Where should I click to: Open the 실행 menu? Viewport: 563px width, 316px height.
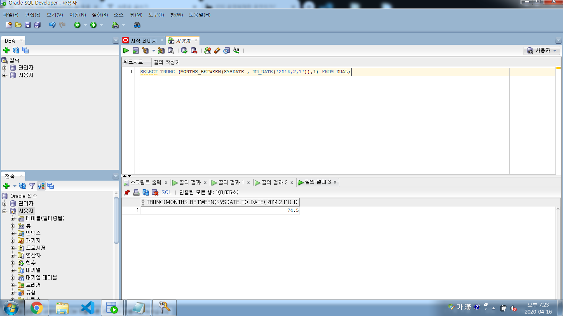pyautogui.click(x=99, y=15)
